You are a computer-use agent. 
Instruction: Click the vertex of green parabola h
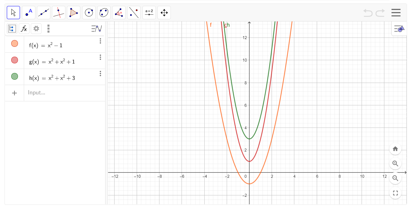(249, 139)
